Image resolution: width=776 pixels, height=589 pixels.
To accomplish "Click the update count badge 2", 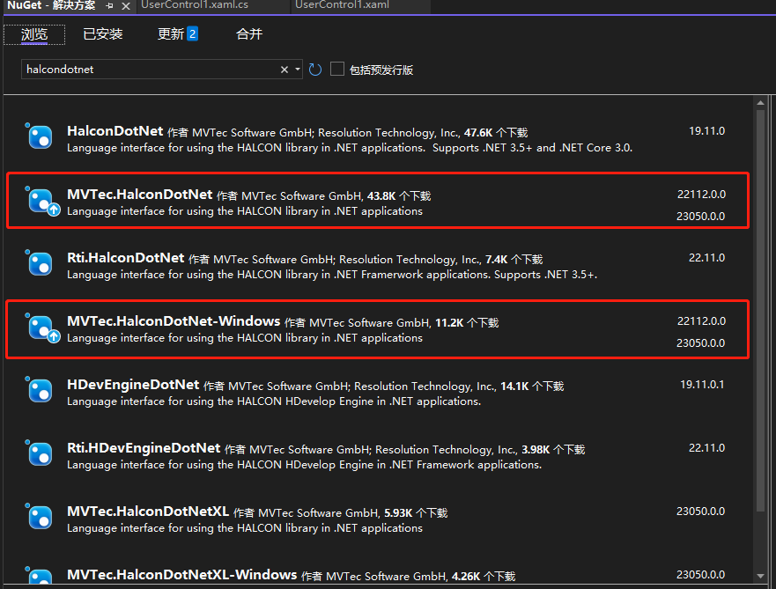I will (x=193, y=34).
